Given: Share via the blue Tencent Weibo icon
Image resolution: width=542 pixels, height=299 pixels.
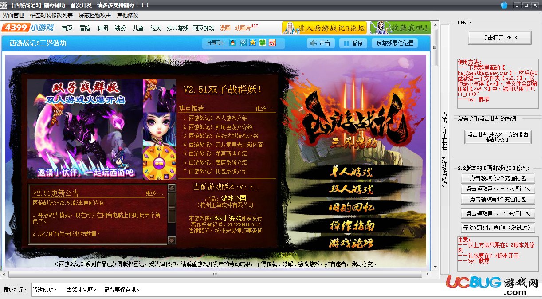Looking at the screenshot, I should tap(243, 43).
